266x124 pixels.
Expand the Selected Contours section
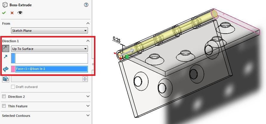[x=88, y=115]
